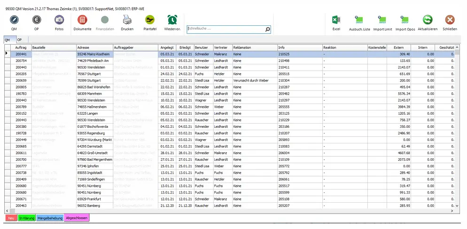Click the Import Limit icon
The width and height of the screenshot is (467, 229).
click(382, 20)
